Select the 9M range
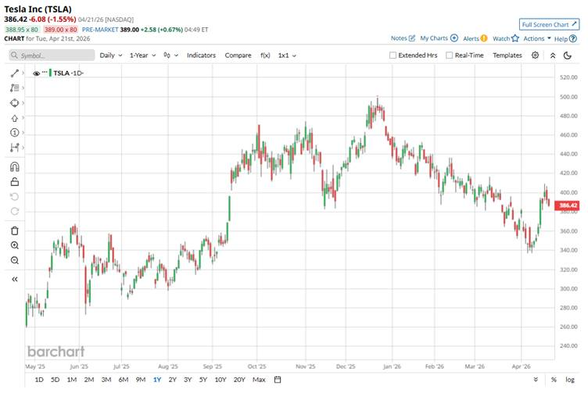 [x=141, y=380]
